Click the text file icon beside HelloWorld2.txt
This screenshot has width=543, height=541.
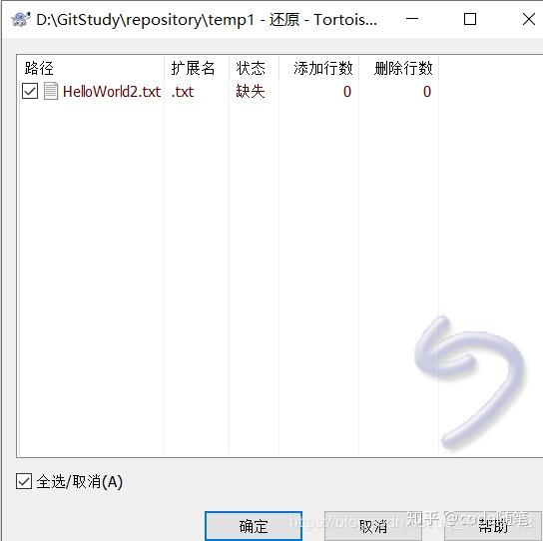coord(51,92)
